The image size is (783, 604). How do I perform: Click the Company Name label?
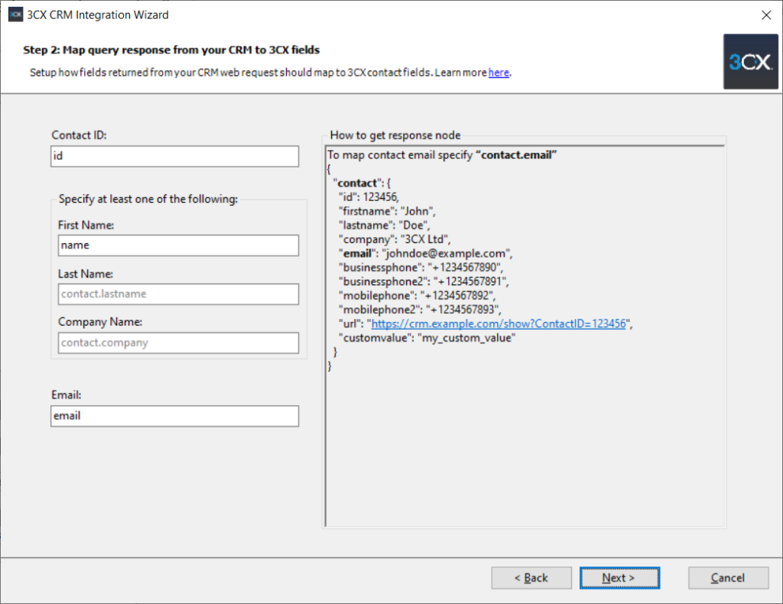point(100,322)
